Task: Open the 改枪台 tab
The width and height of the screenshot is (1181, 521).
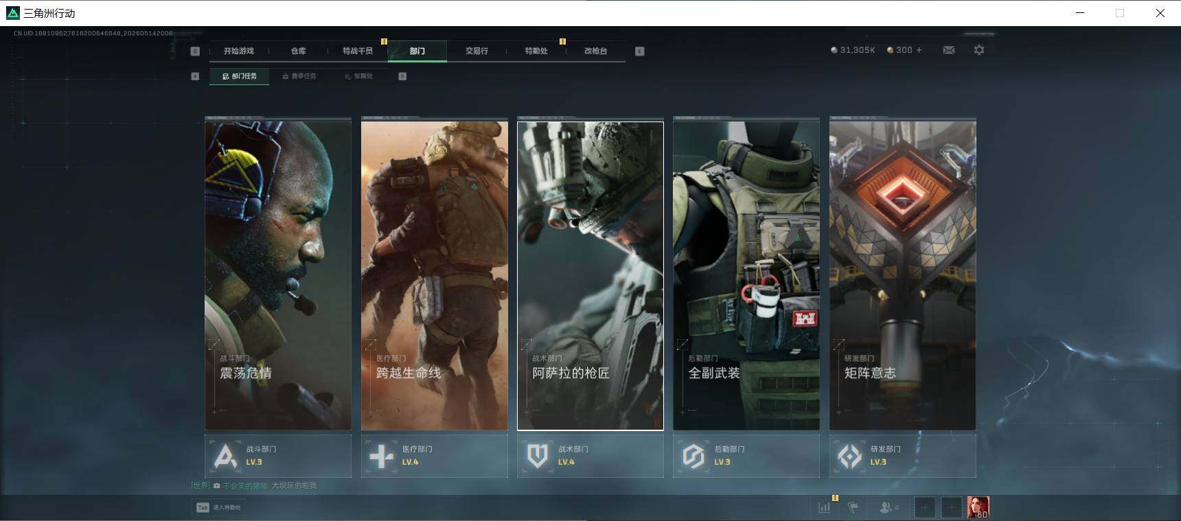Action: point(596,51)
